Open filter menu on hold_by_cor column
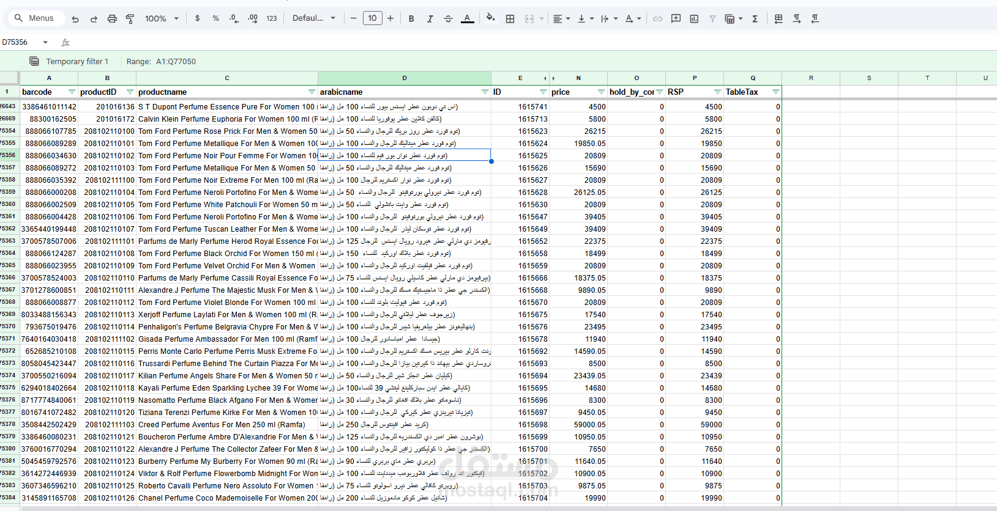The height and width of the screenshot is (511, 997). coord(659,92)
